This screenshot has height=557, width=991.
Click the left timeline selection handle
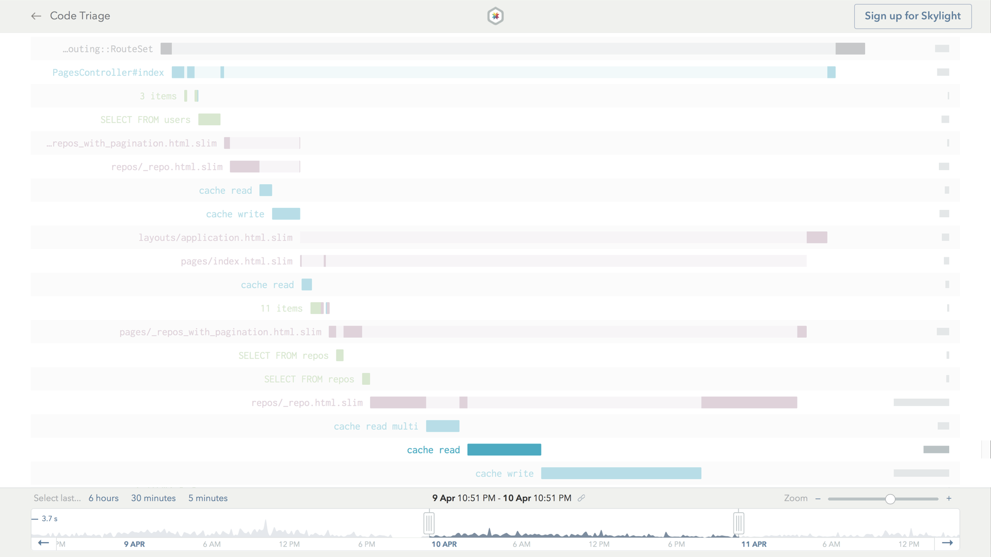tap(429, 522)
